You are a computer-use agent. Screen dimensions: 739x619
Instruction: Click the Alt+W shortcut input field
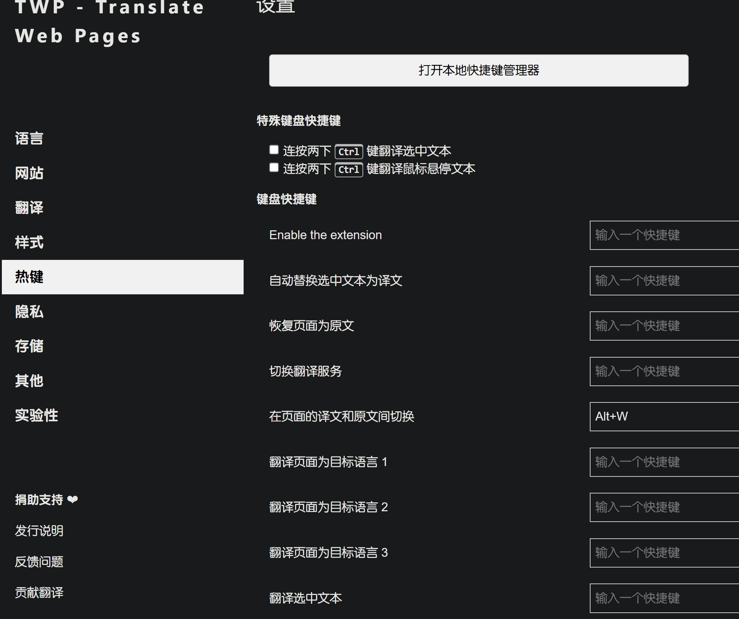pyautogui.click(x=664, y=416)
